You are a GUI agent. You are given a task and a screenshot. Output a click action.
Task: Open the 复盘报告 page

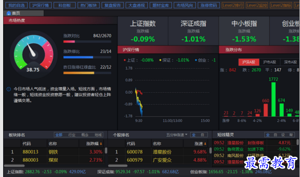click(113, 5)
